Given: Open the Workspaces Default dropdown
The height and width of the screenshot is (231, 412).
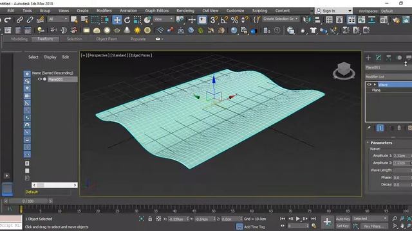Looking at the screenshot, I should pos(395,11).
